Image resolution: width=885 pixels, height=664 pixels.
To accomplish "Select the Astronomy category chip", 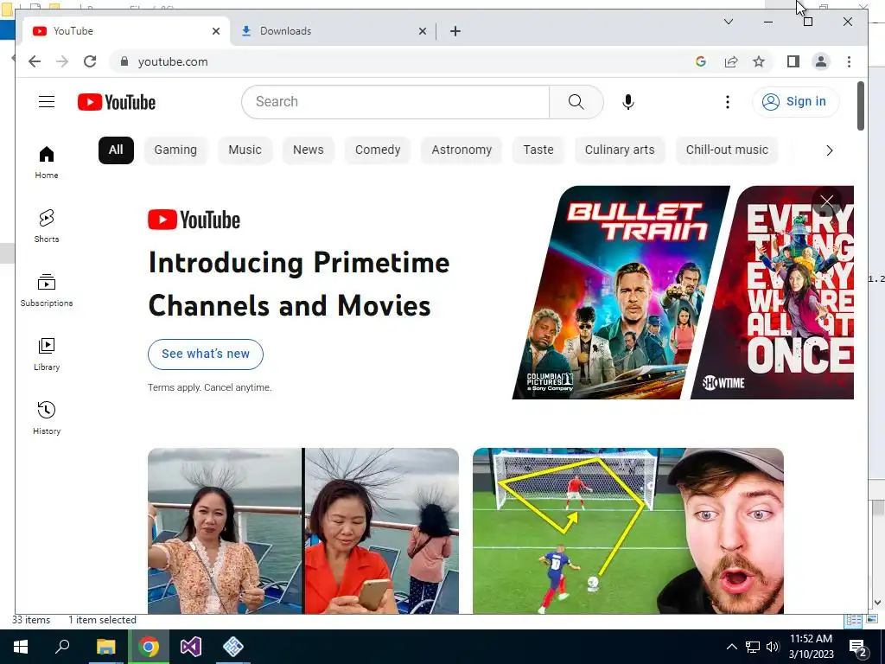I will click(462, 150).
